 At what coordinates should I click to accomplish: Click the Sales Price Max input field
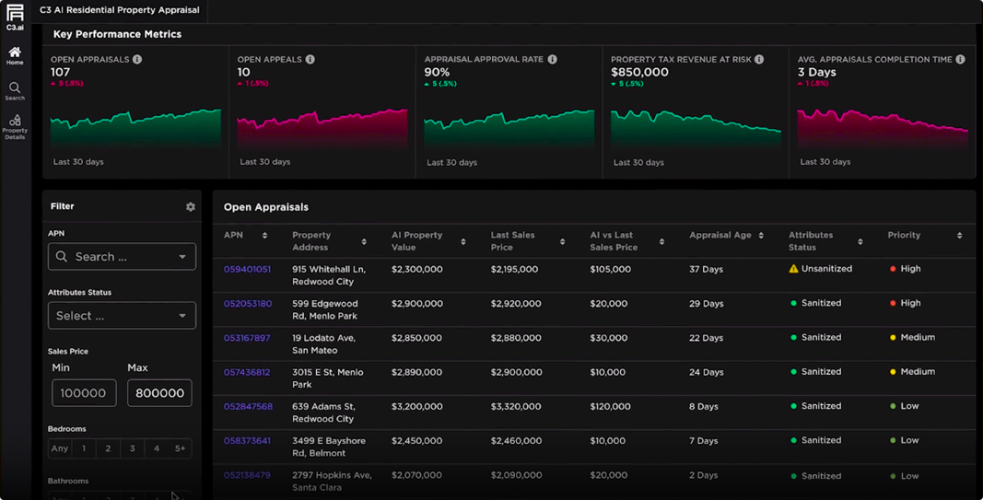click(159, 393)
